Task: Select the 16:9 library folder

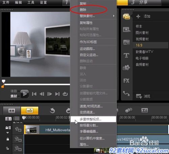Action: (x=150, y=45)
